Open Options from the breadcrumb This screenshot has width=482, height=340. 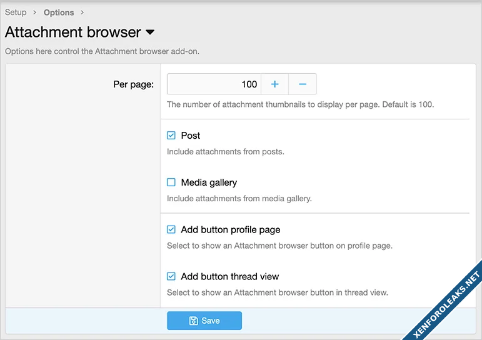pyautogui.click(x=59, y=12)
